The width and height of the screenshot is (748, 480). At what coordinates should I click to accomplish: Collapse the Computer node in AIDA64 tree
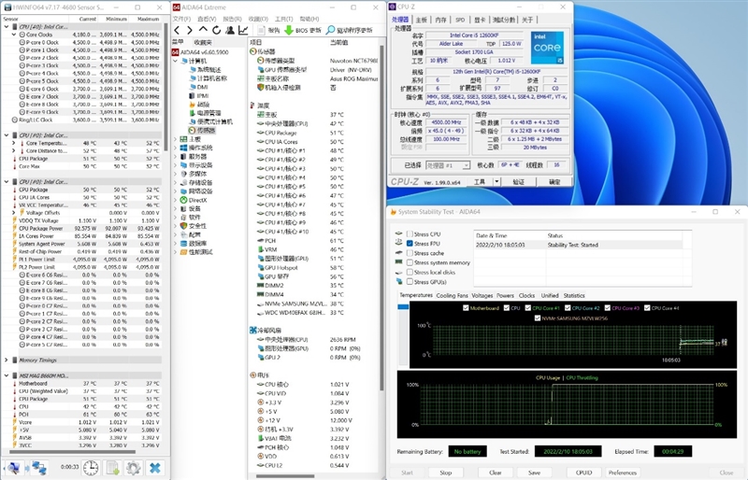coord(176,61)
